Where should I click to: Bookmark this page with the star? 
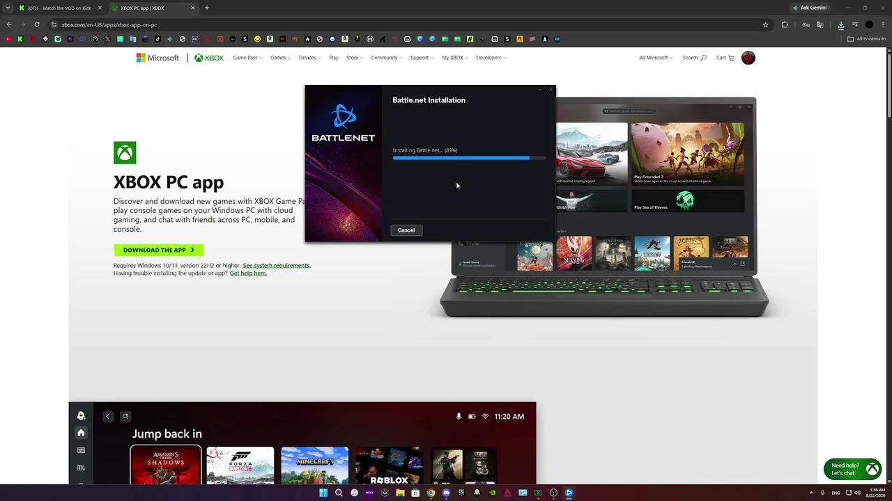(x=766, y=24)
